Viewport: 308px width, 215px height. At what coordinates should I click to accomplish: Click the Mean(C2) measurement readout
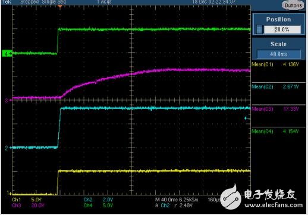click(275, 86)
